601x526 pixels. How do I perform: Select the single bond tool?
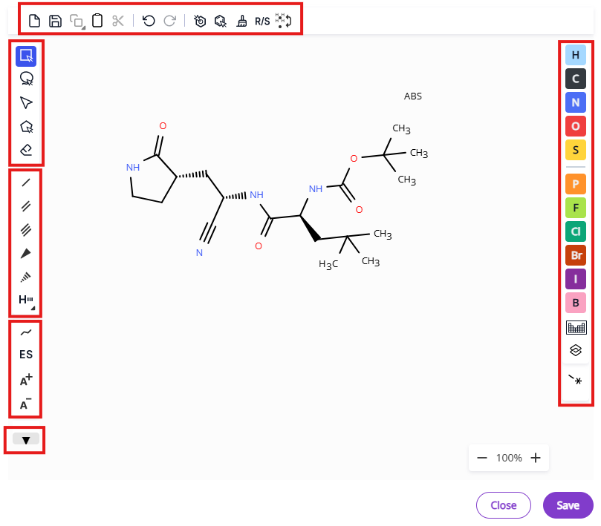point(26,182)
